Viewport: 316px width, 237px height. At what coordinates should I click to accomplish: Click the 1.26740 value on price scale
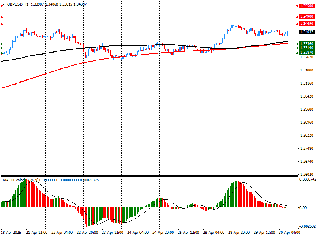pos(307,162)
